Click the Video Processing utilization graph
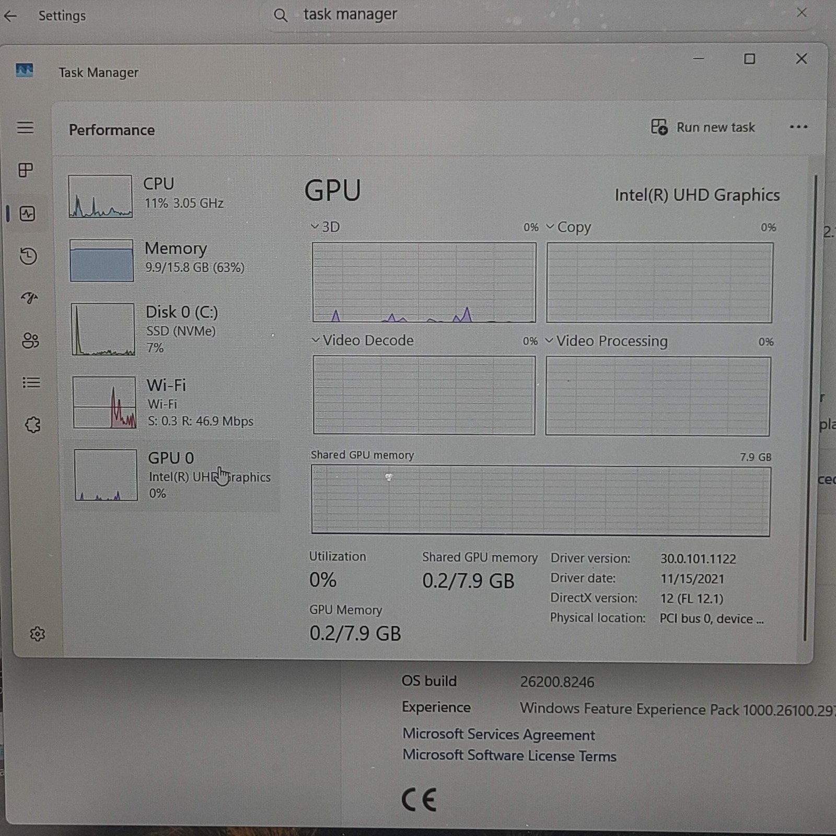Screen dimensions: 836x836 [x=658, y=396]
